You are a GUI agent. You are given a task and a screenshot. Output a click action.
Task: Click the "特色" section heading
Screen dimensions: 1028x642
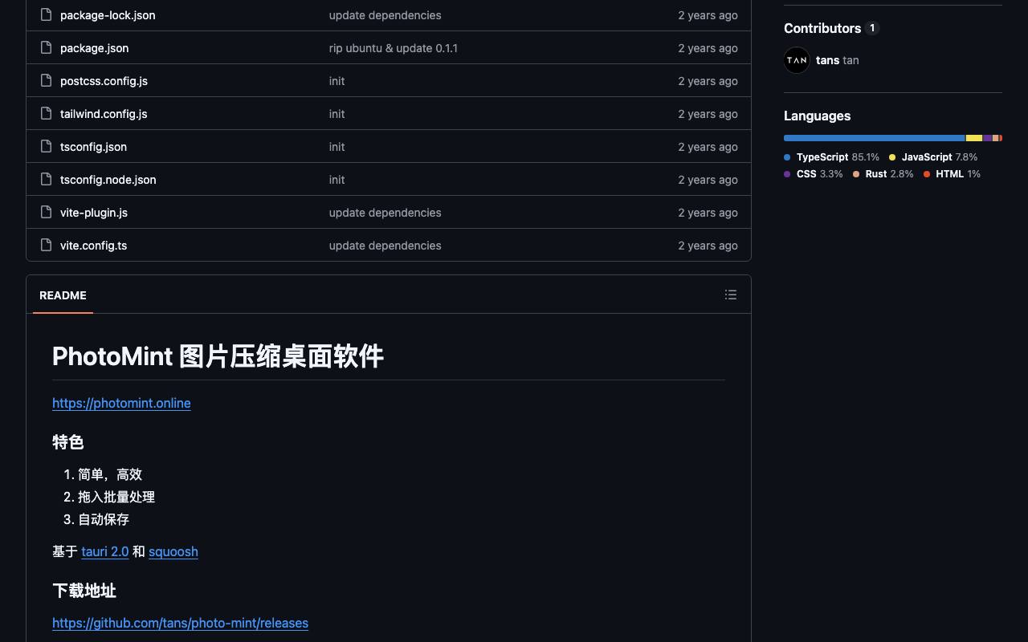[68, 442]
